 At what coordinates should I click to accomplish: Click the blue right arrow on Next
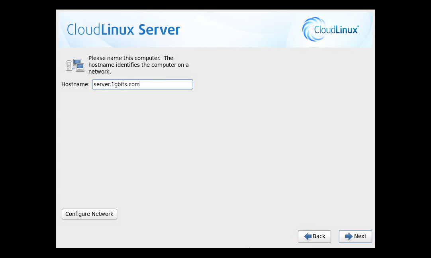[x=349, y=236]
